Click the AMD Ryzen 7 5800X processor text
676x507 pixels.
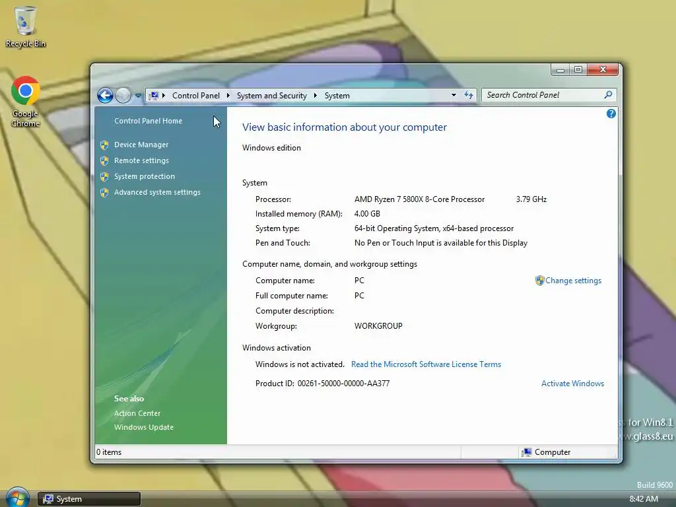[x=419, y=199]
